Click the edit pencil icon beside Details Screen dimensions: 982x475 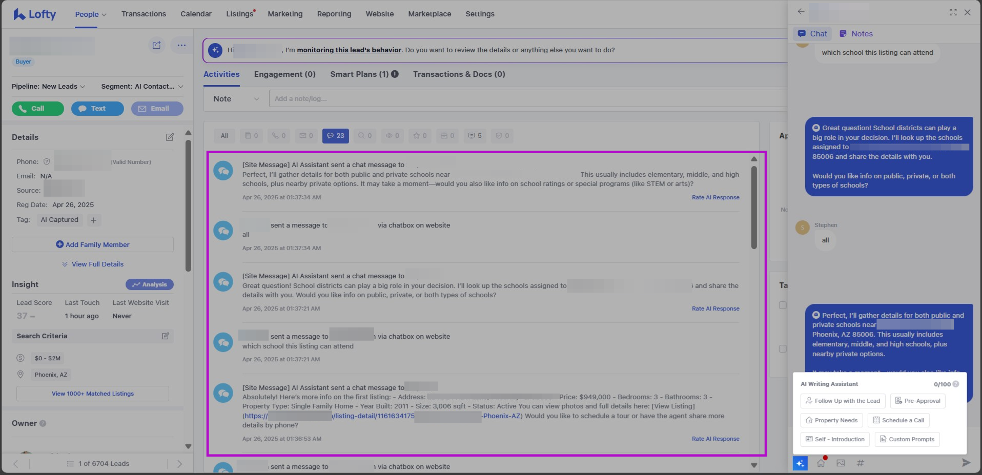(x=170, y=137)
